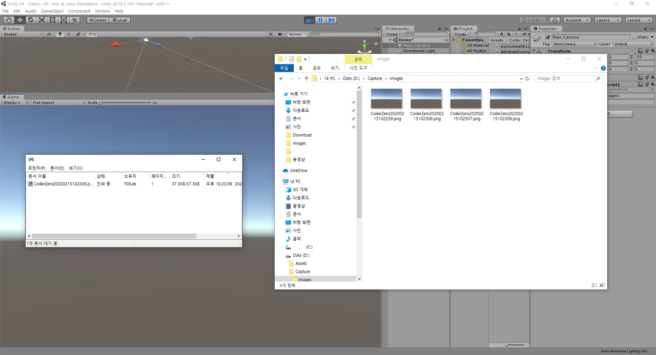Switch to the Scene tab
Viewport: 656px width, 355px height.
(x=11, y=29)
